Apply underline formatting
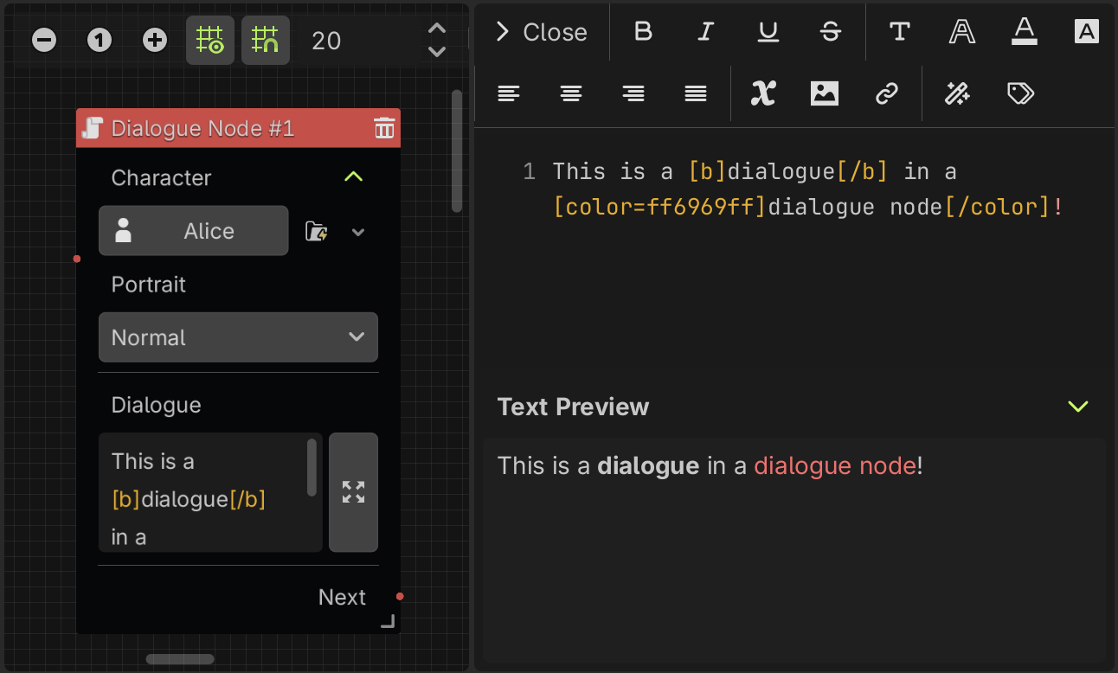The image size is (1118, 673). point(768,32)
